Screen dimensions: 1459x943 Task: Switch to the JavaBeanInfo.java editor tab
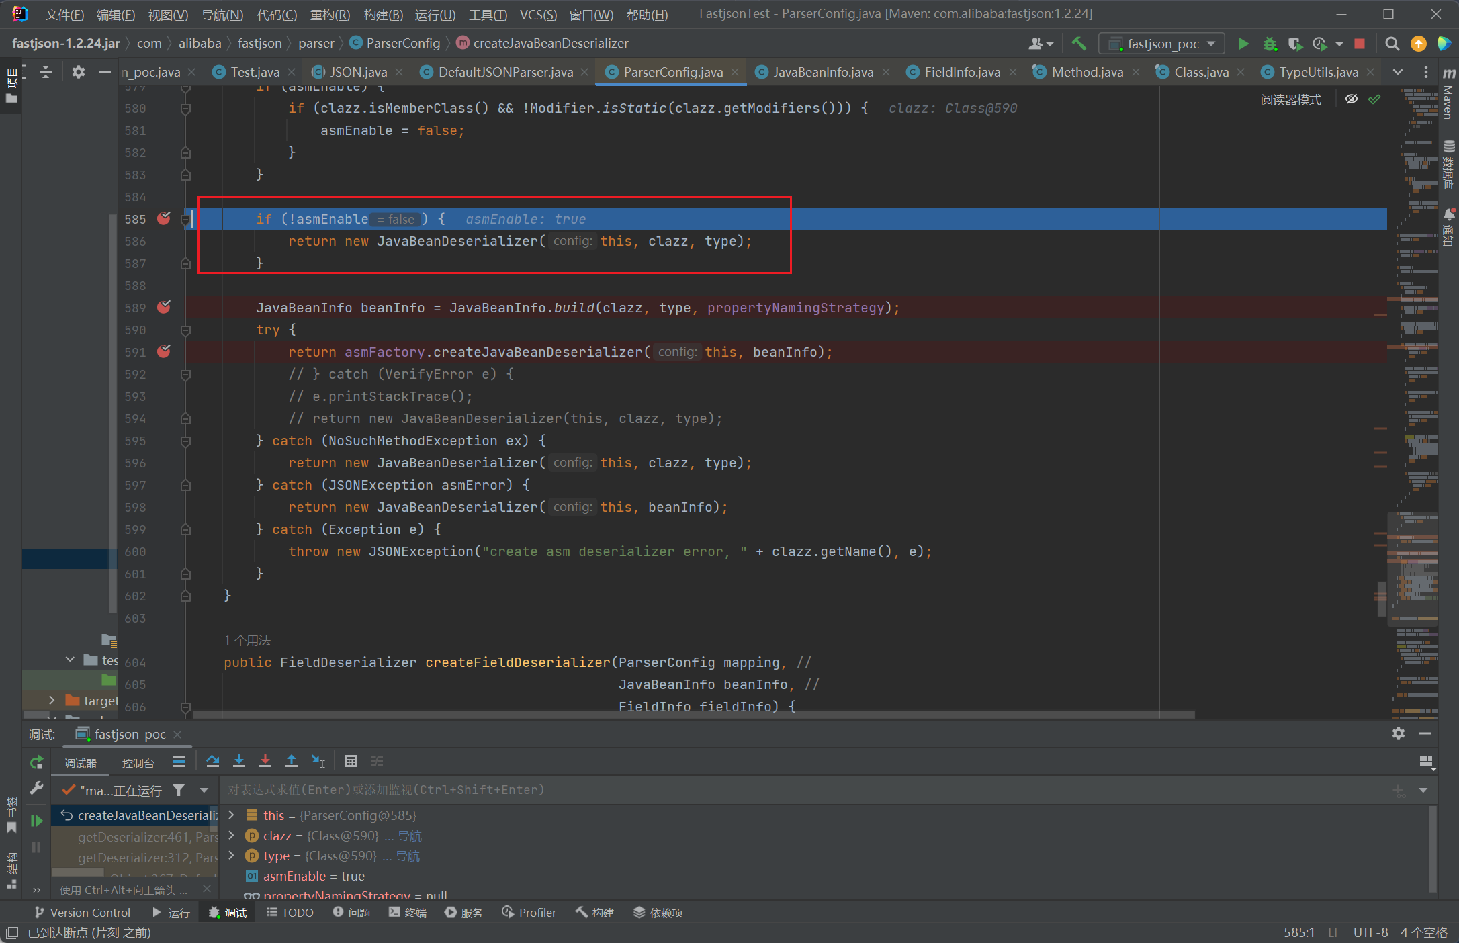822,72
